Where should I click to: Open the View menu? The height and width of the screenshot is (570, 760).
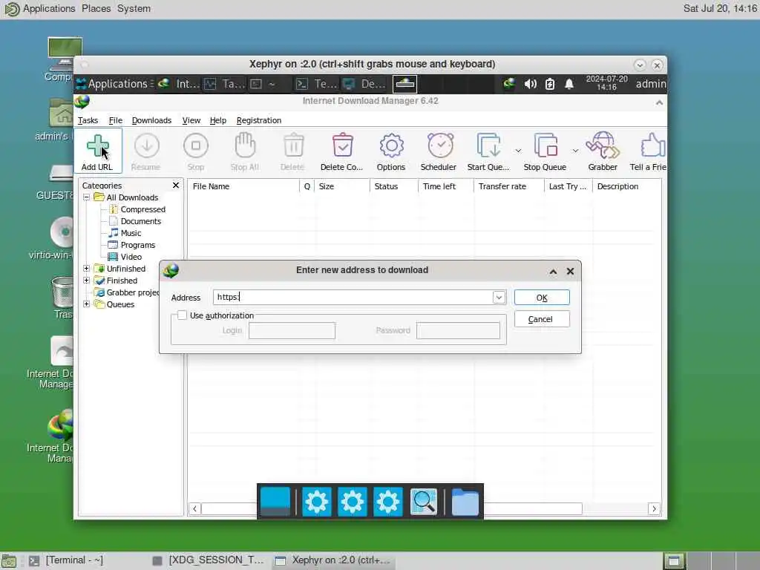point(191,120)
